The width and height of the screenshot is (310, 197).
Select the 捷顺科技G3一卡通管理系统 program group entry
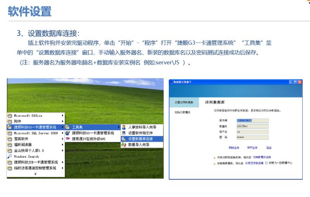(x=36, y=127)
